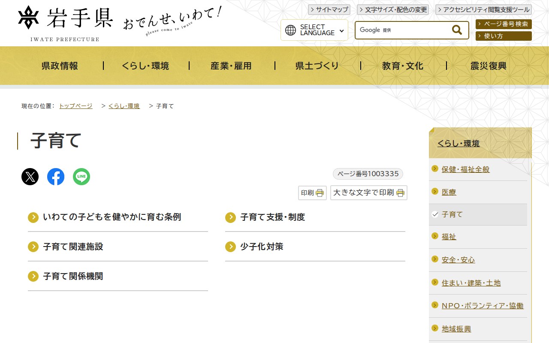549x343 pixels.
Task: Click arrow icon beside 子育て支援・制度
Action: (231, 217)
